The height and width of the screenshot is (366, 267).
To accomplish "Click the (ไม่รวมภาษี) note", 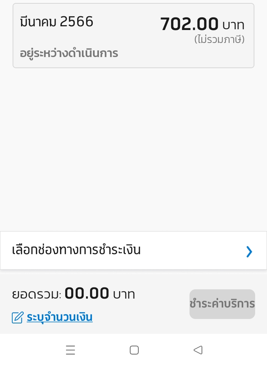I will (219, 39).
